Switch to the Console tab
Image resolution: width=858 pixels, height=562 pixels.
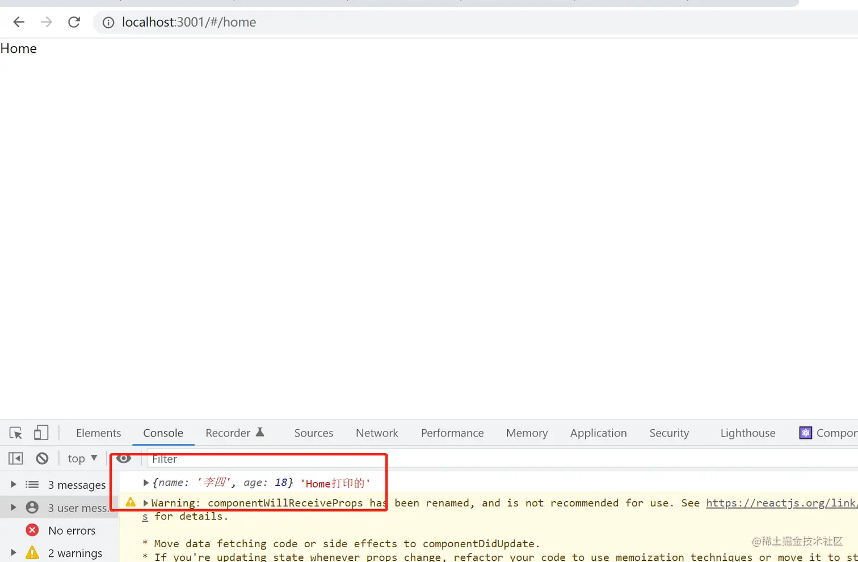coord(163,433)
